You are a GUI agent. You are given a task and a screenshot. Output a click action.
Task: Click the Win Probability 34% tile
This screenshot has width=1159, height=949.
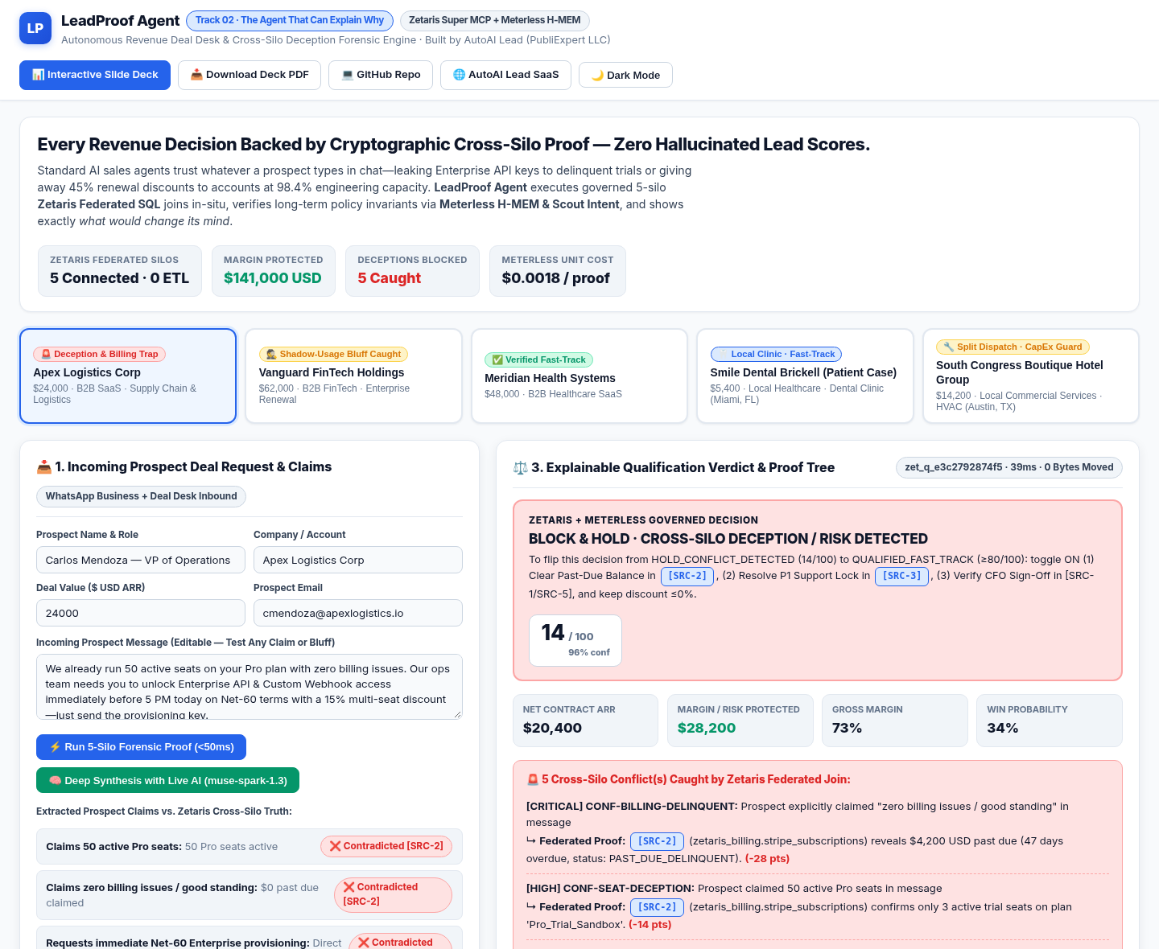pos(1050,721)
